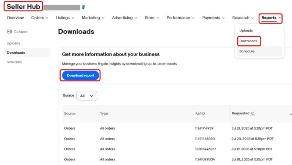Sort by the Requested column chevron
This screenshot has width=292, height=165.
[291, 114]
